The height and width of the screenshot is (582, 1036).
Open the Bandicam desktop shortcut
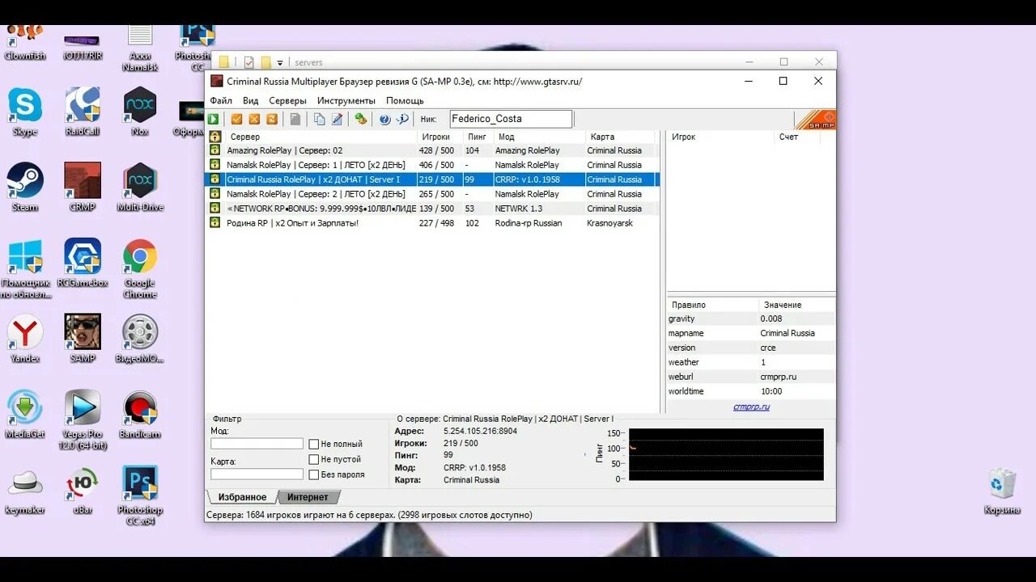140,415
